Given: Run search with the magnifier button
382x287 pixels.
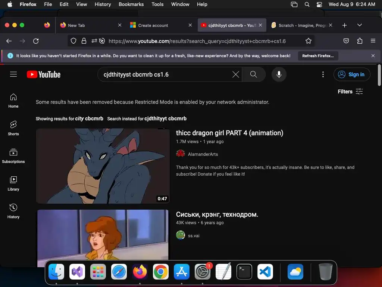Looking at the screenshot, I should (254, 74).
